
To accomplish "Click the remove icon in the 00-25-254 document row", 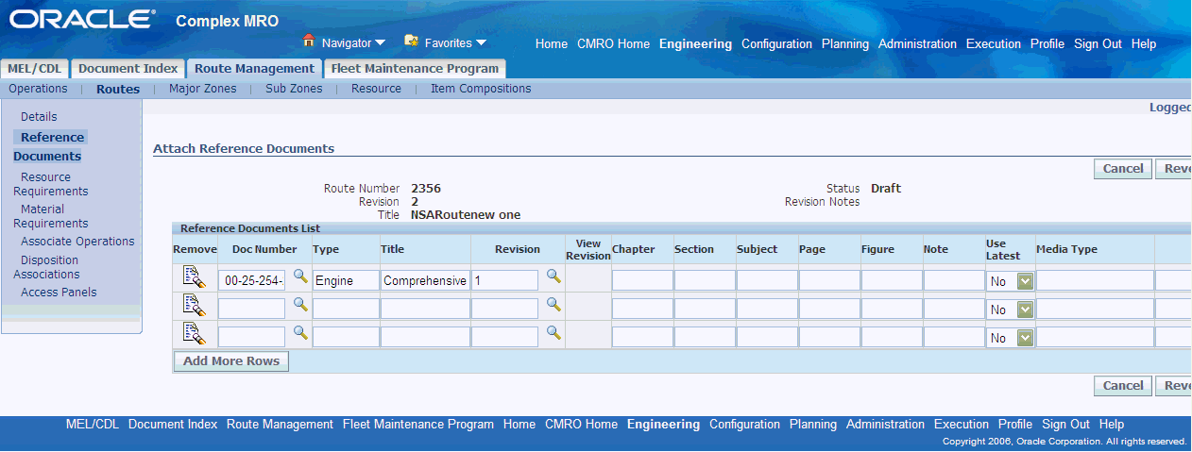I will point(195,277).
